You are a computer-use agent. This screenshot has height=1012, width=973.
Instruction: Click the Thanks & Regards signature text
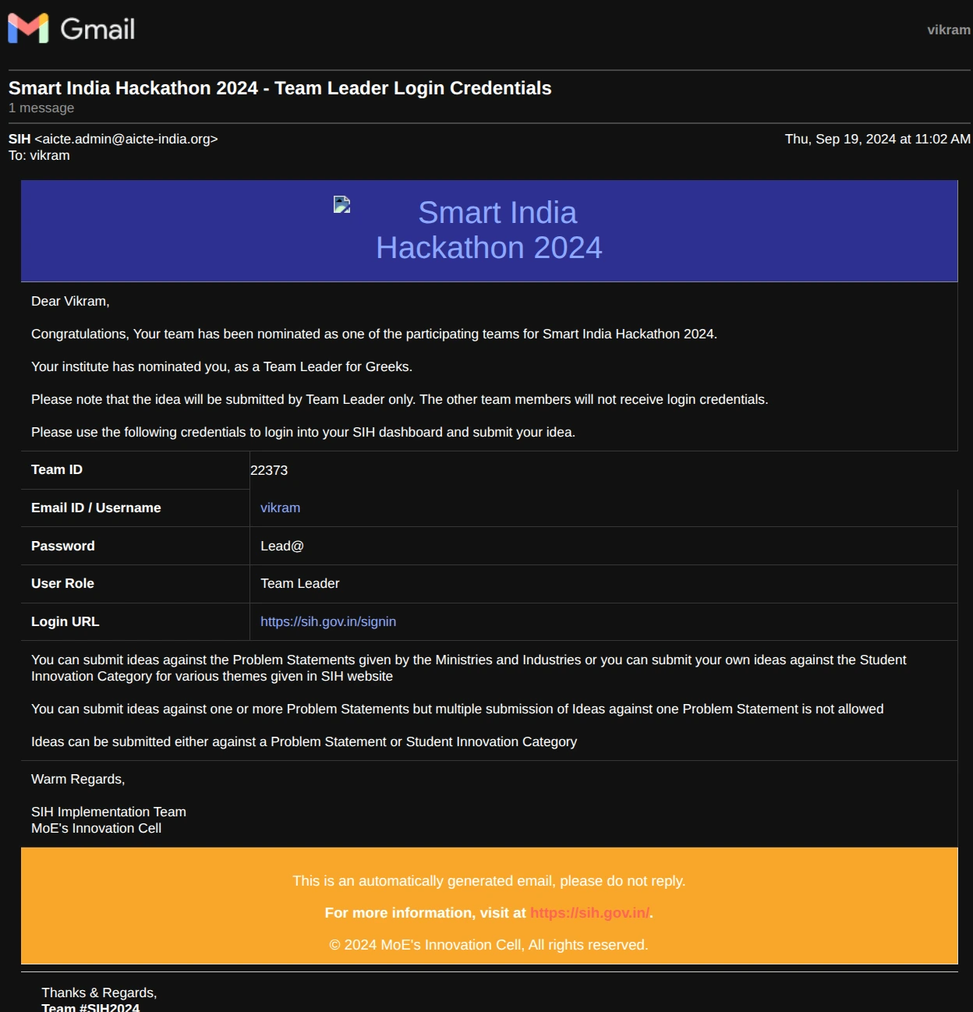99,992
